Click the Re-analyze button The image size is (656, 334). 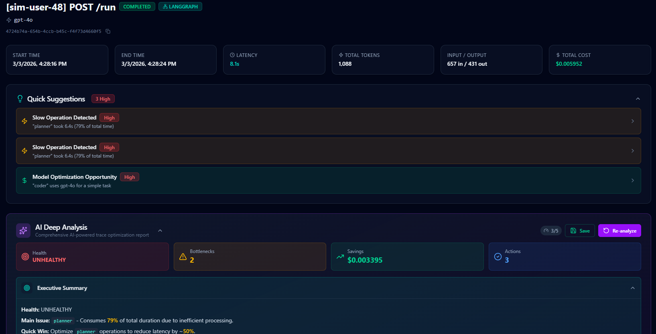(x=619, y=231)
